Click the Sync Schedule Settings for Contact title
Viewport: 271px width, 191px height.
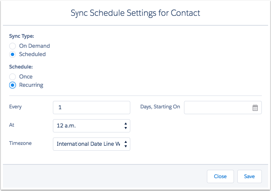click(x=135, y=13)
